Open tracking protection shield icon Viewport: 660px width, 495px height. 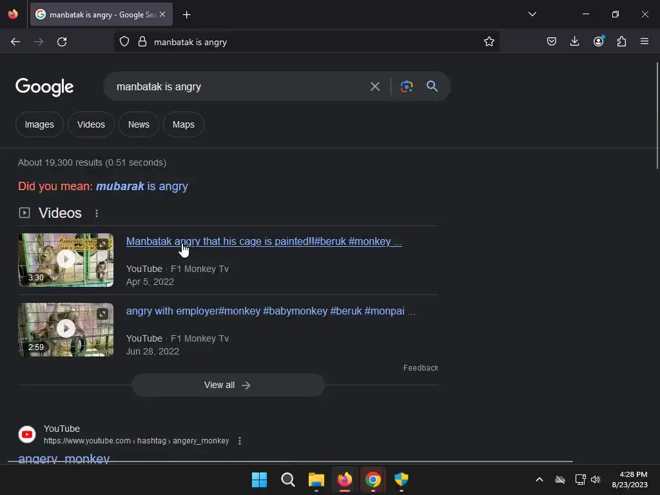[124, 42]
